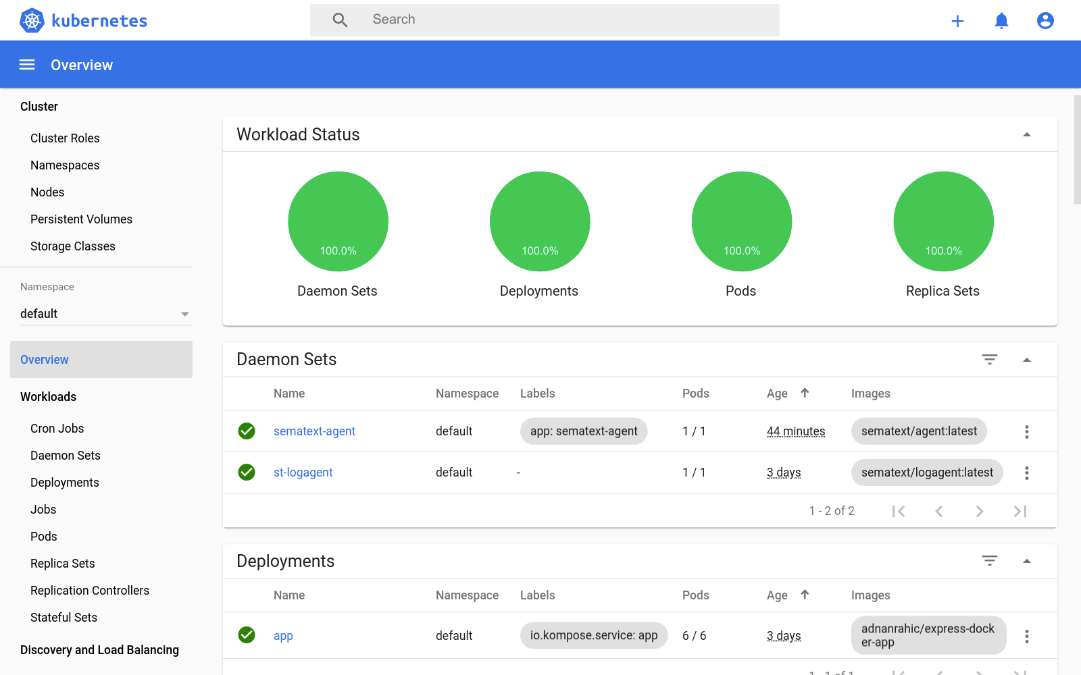Viewport: 1081px width, 675px height.
Task: Open the Namespace default dropdown
Action: click(x=106, y=314)
